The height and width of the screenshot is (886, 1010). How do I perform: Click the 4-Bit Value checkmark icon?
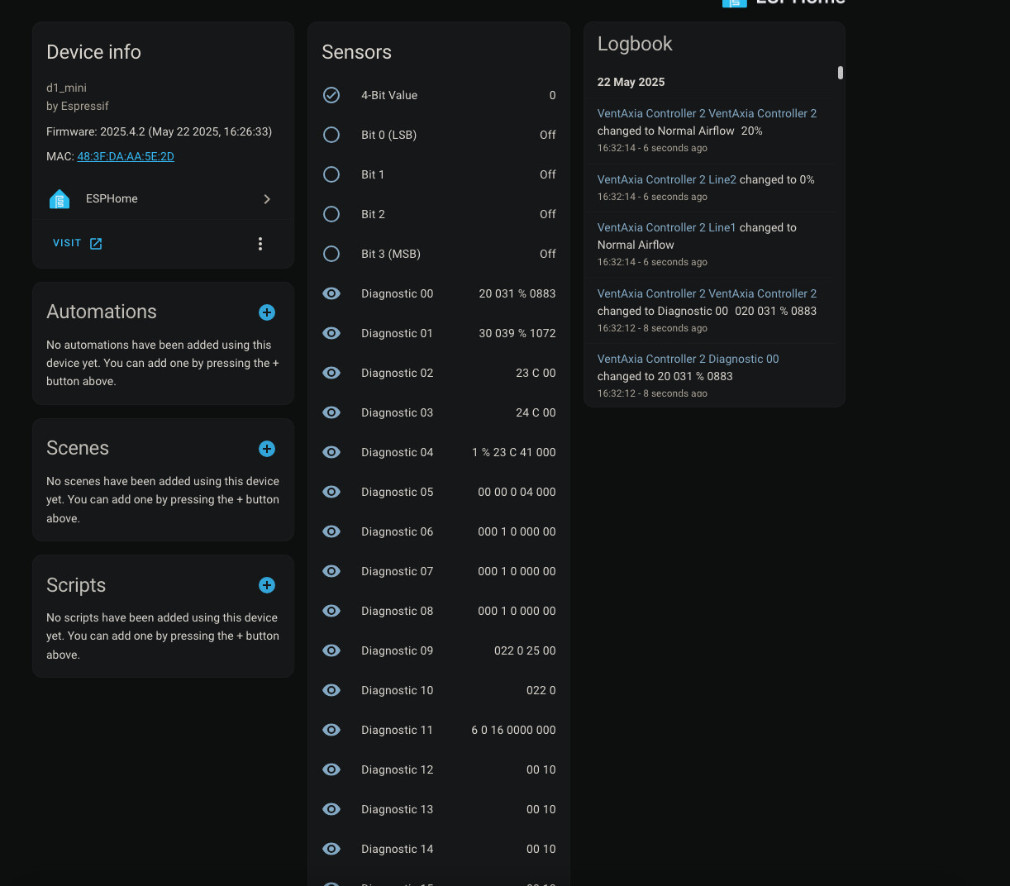pyautogui.click(x=331, y=95)
